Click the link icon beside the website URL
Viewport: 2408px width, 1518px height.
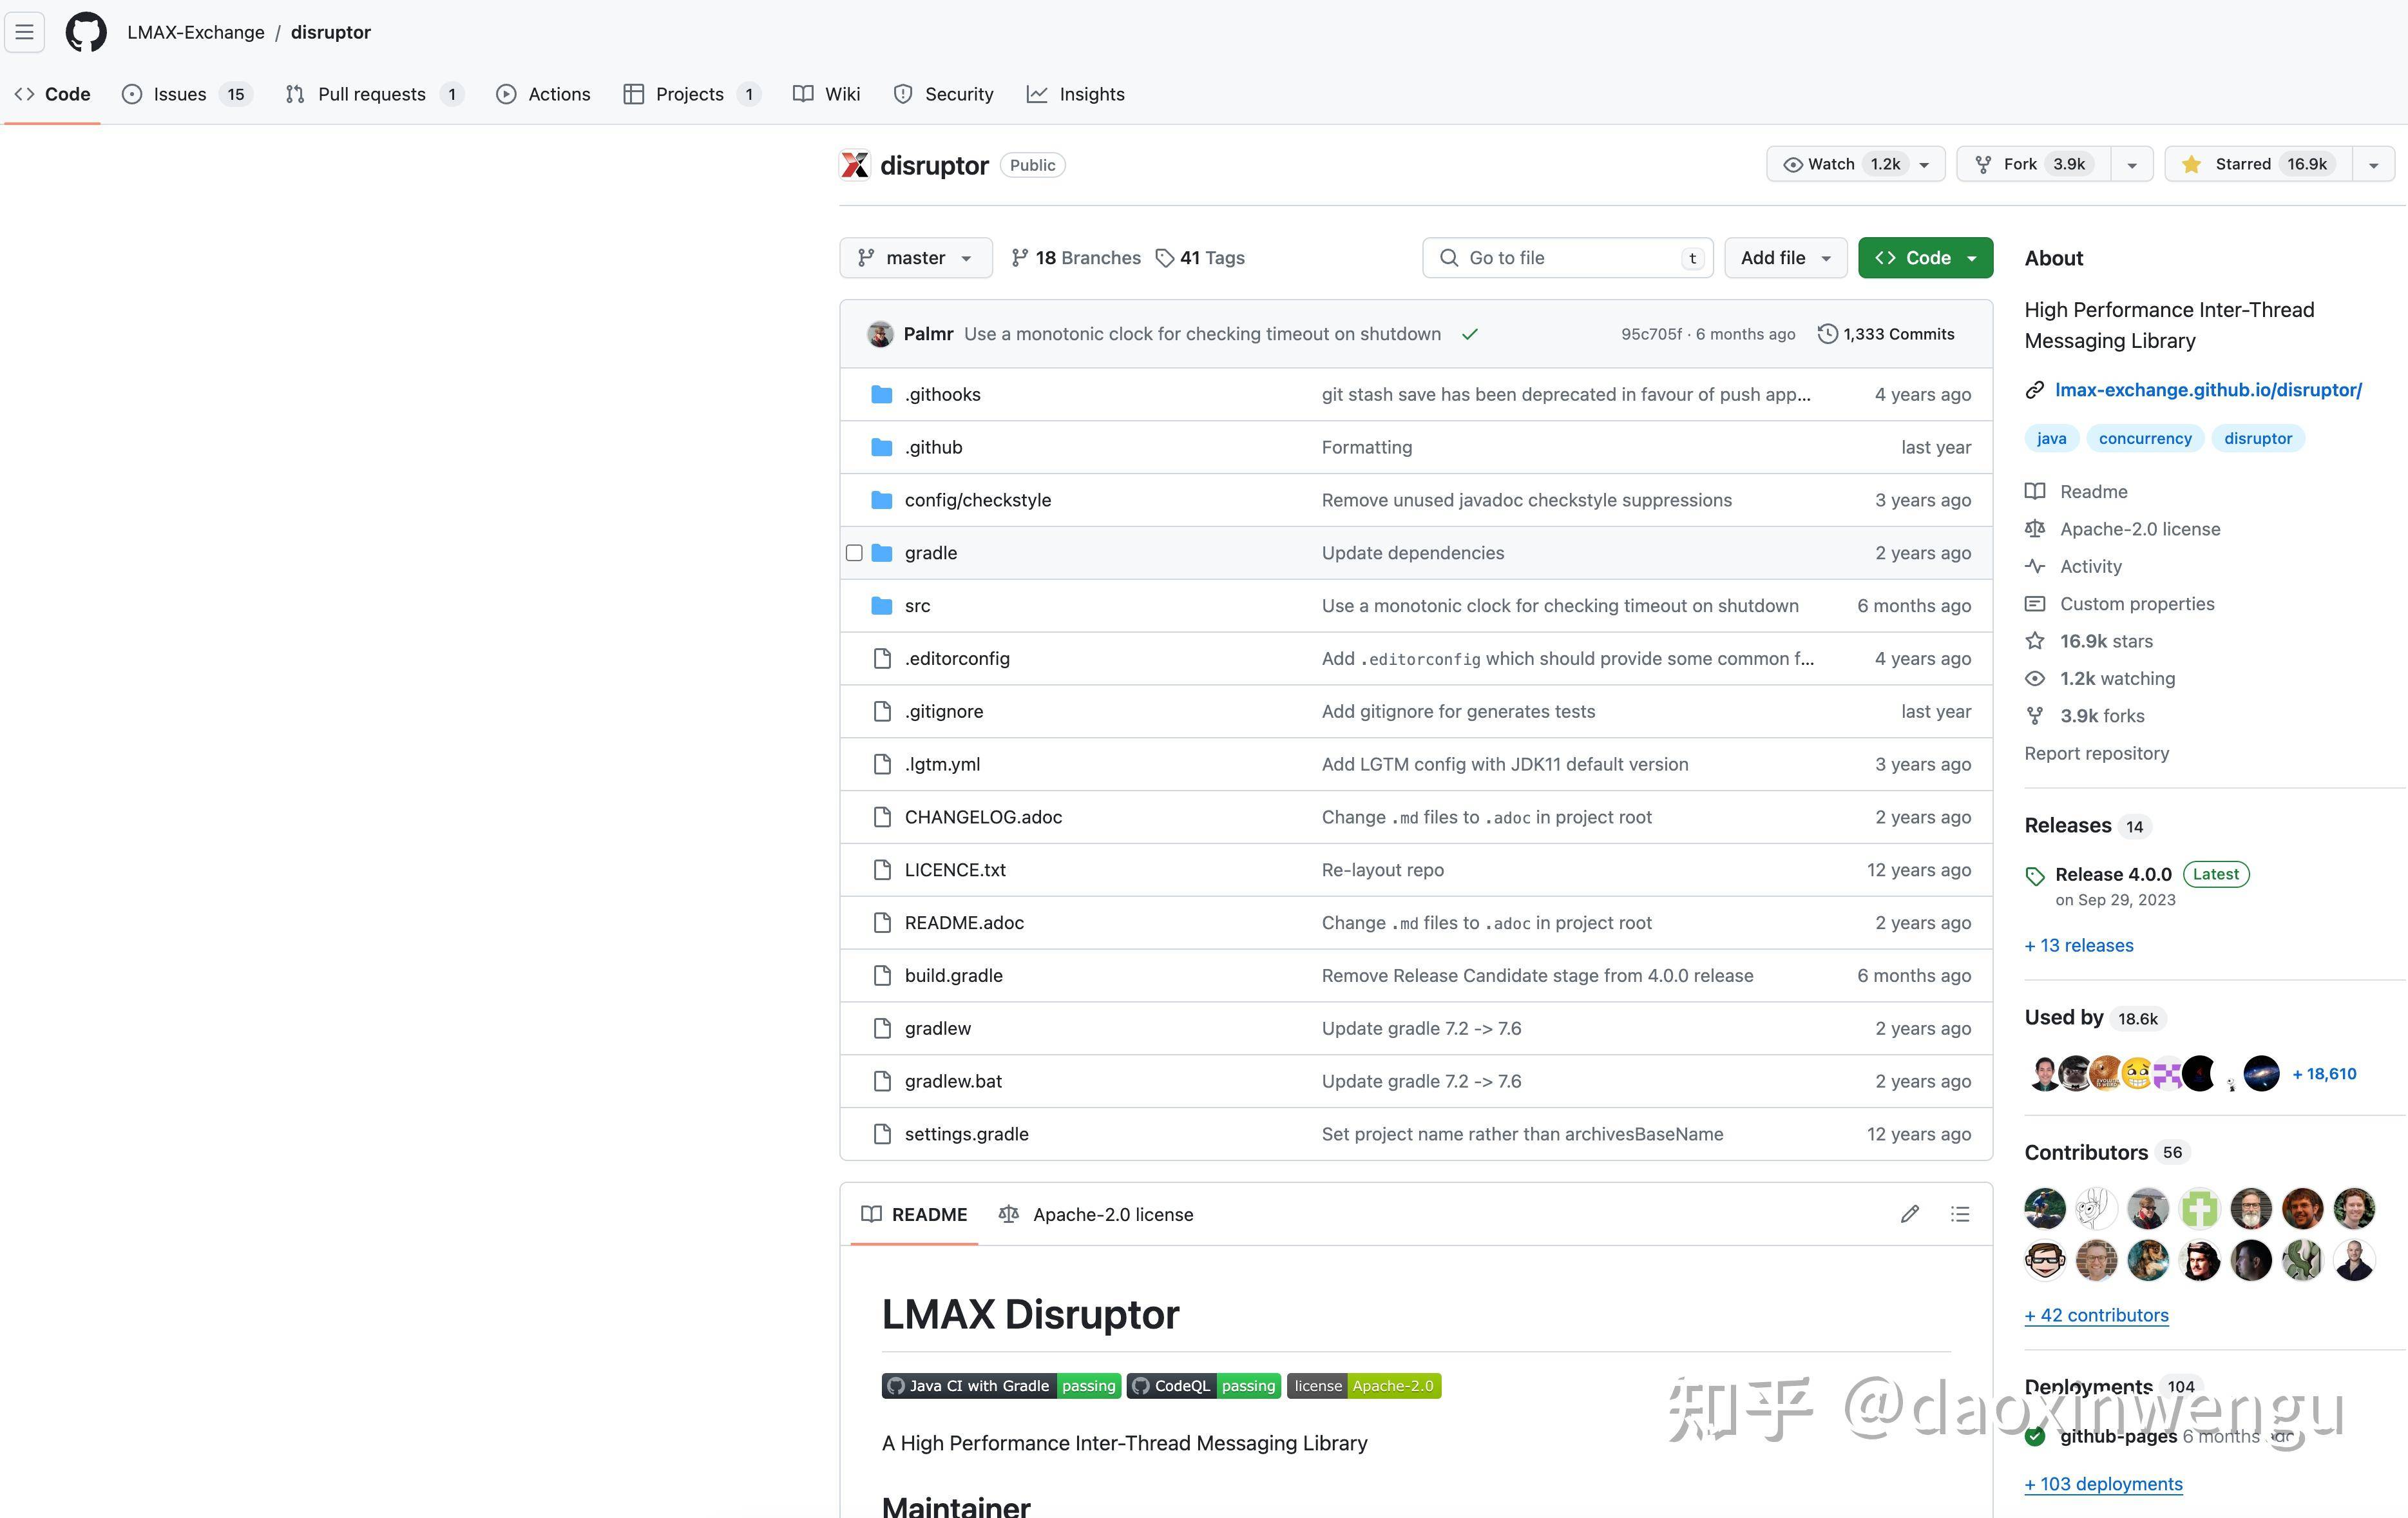2034,390
